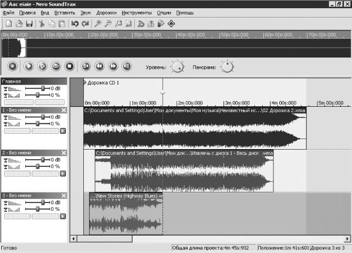Viewport: 352px width, 253px height.
Task: Open the Инструменты menu
Action: click(x=137, y=13)
